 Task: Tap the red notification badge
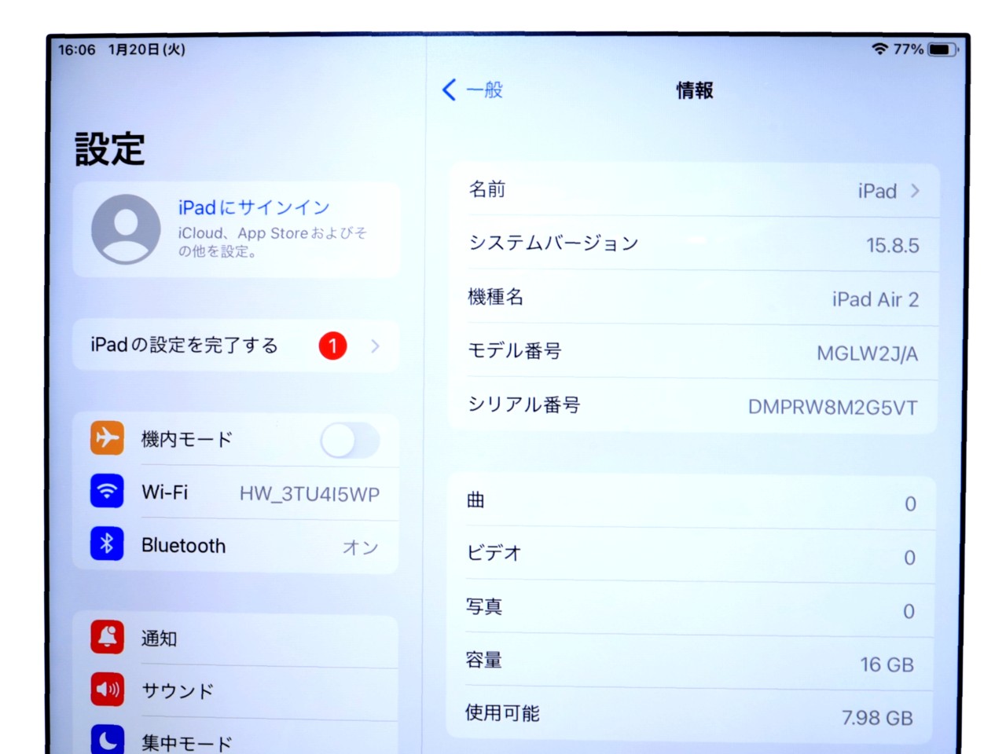point(332,346)
